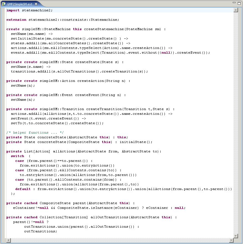Viewport: 243px width, 244px height.
Task: Maximize the editor pane
Action: point(239,3)
